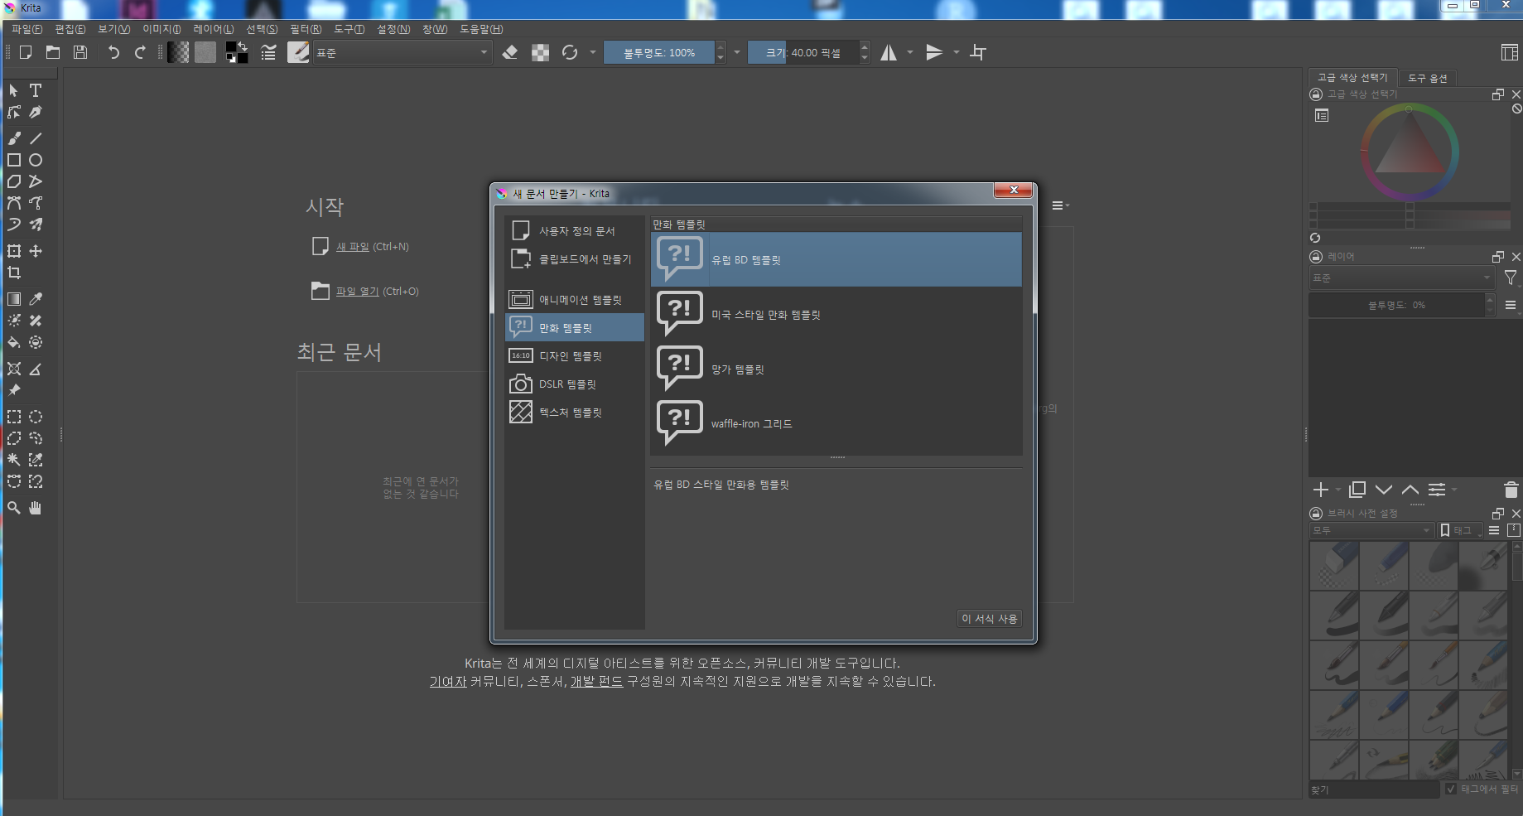Click the 새 파일 link on start page
The height and width of the screenshot is (816, 1523).
tap(353, 246)
